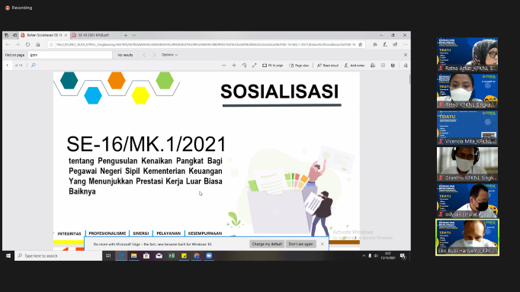Screen dimensions: 520x292
Task: Show hidden system tray icons
Action: click(x=364, y=256)
